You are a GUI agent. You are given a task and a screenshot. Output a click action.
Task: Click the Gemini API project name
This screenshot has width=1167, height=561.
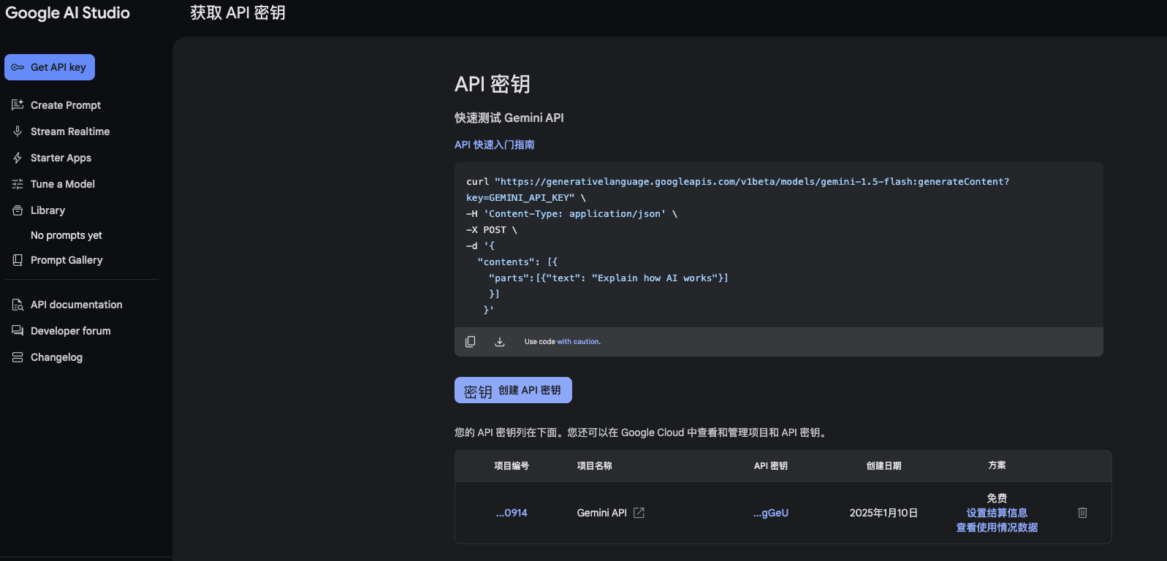(602, 513)
